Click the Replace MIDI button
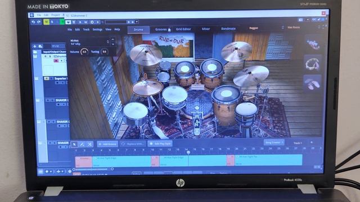 (x=133, y=144)
